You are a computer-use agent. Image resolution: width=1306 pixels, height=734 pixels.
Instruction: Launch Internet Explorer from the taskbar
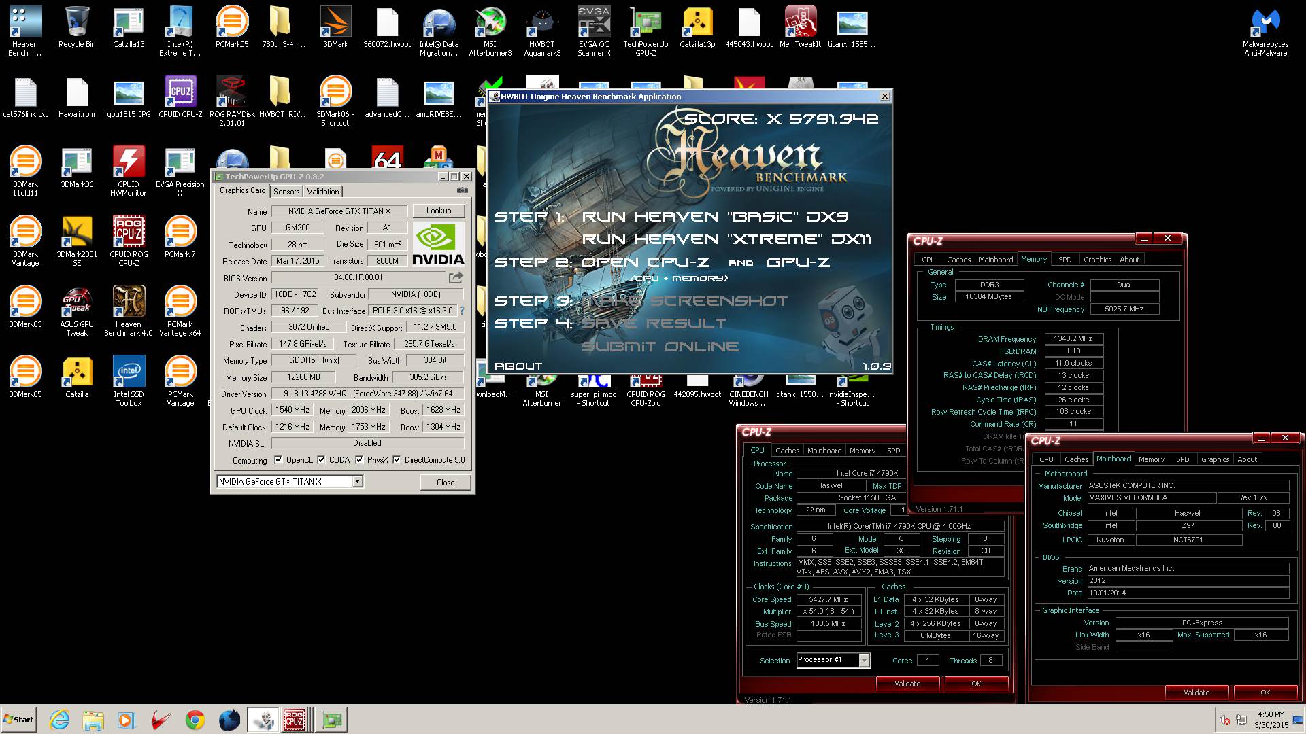point(60,720)
